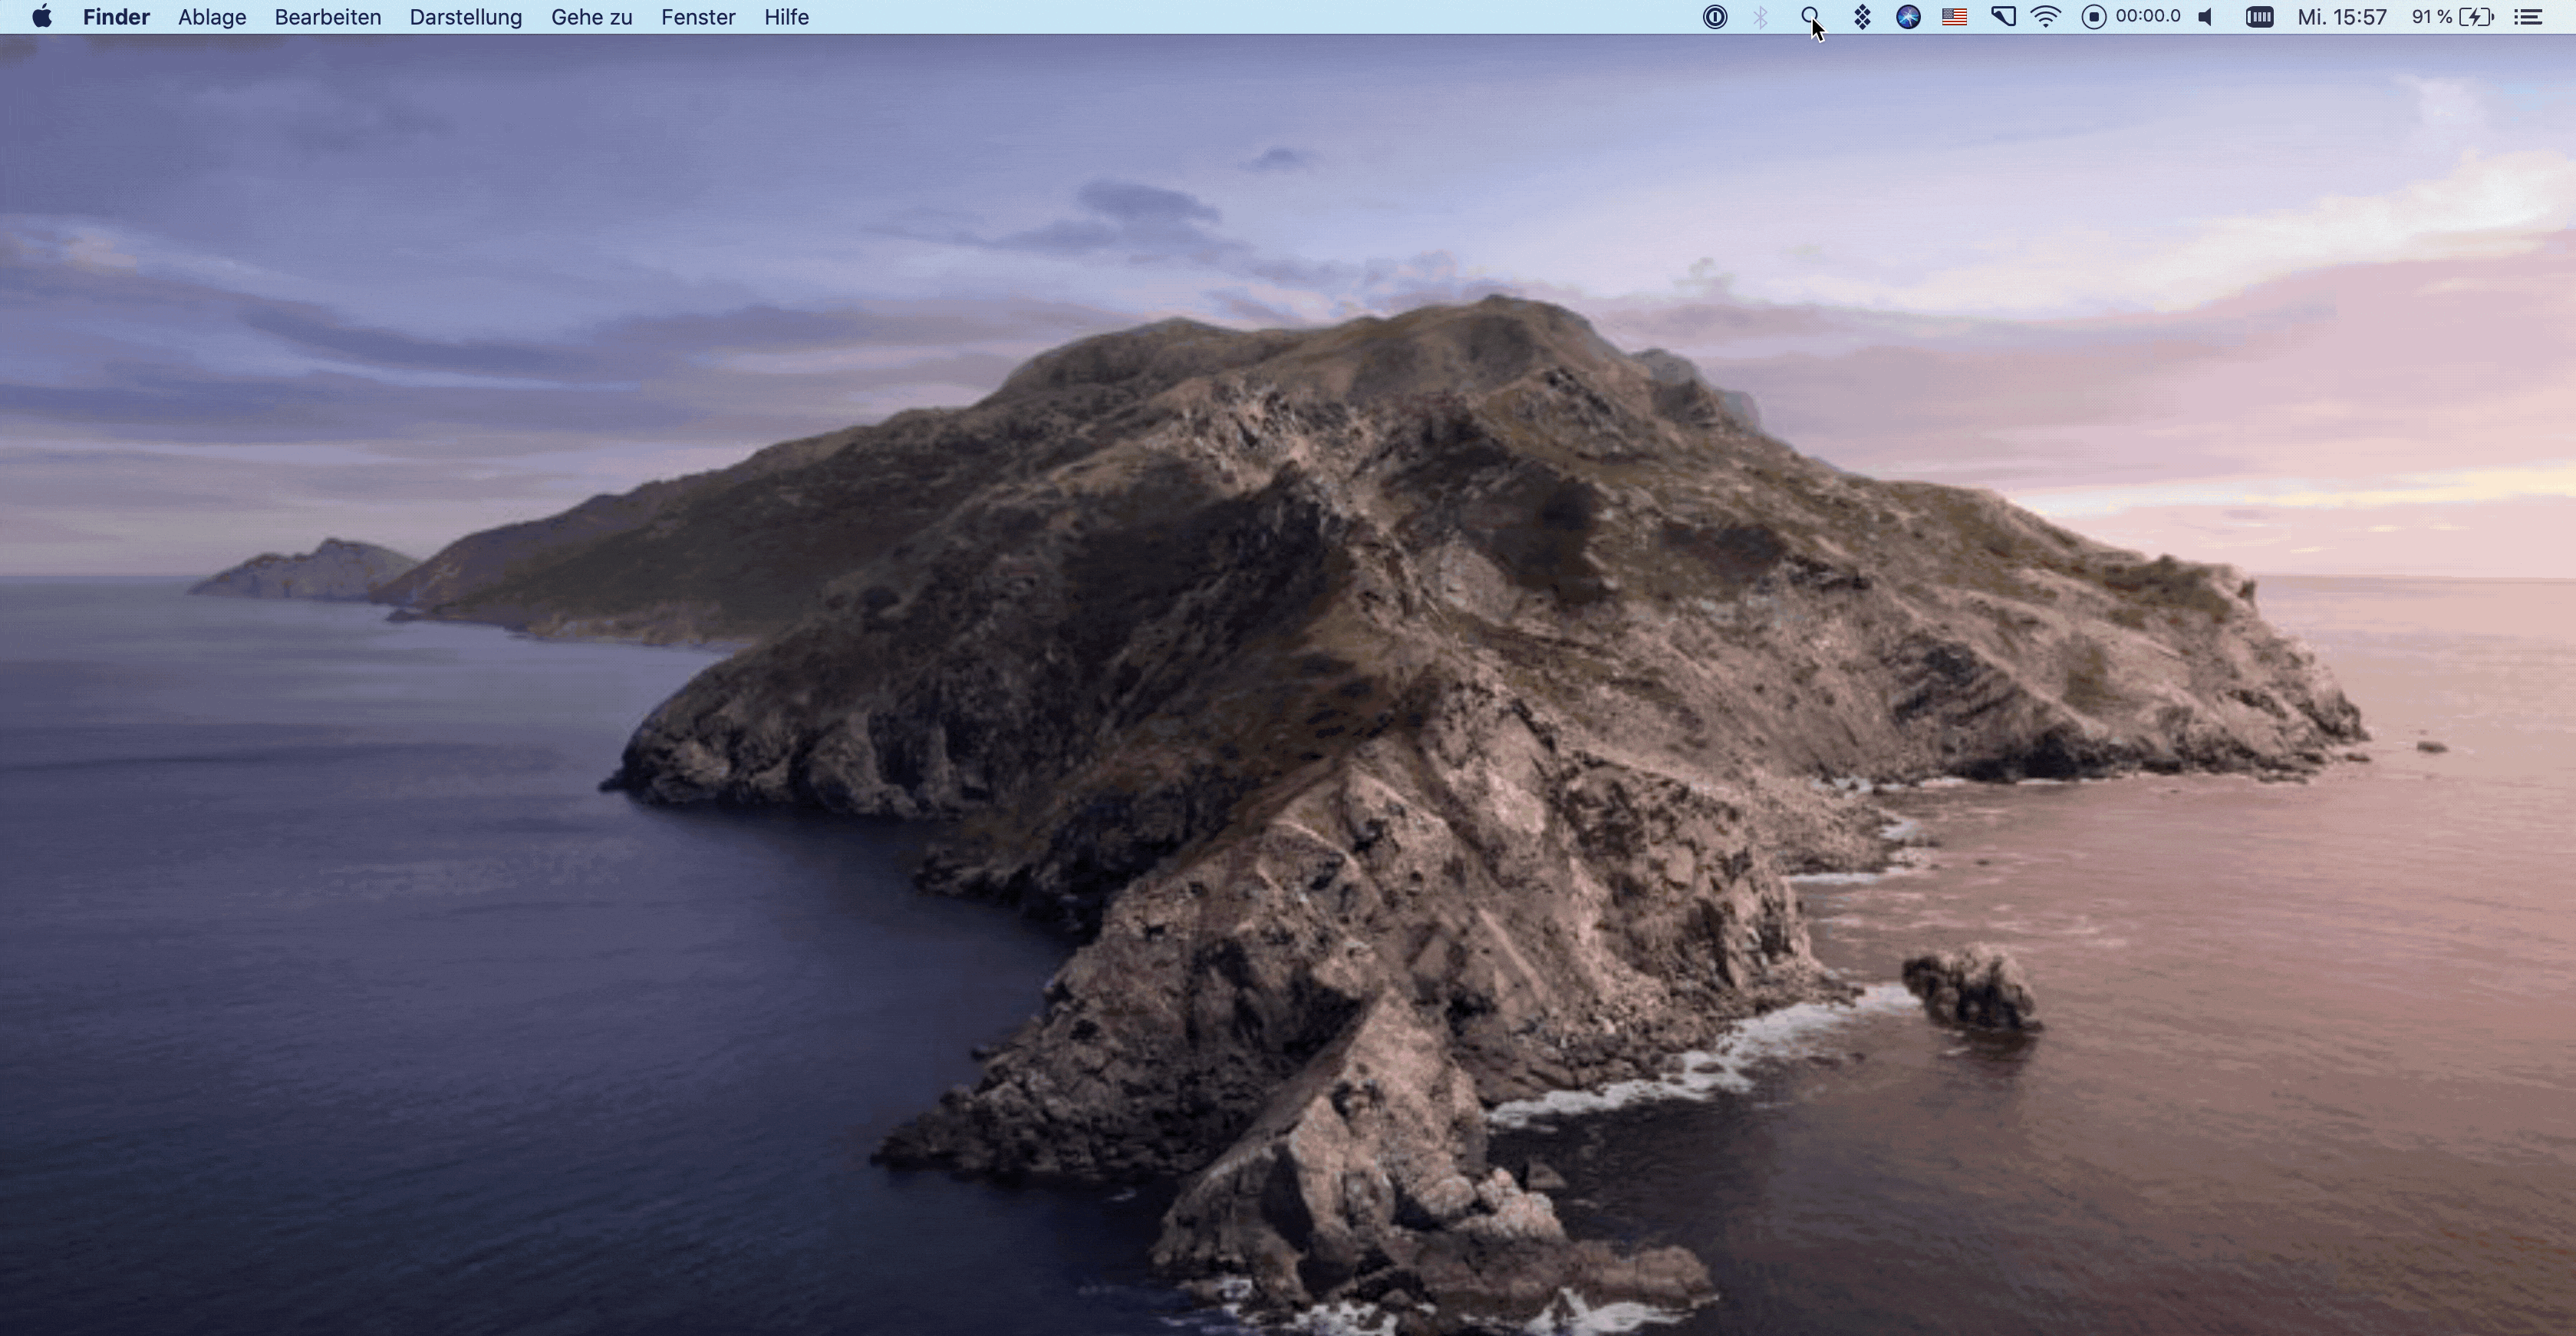Open the US flag input source menu

pos(1954,17)
